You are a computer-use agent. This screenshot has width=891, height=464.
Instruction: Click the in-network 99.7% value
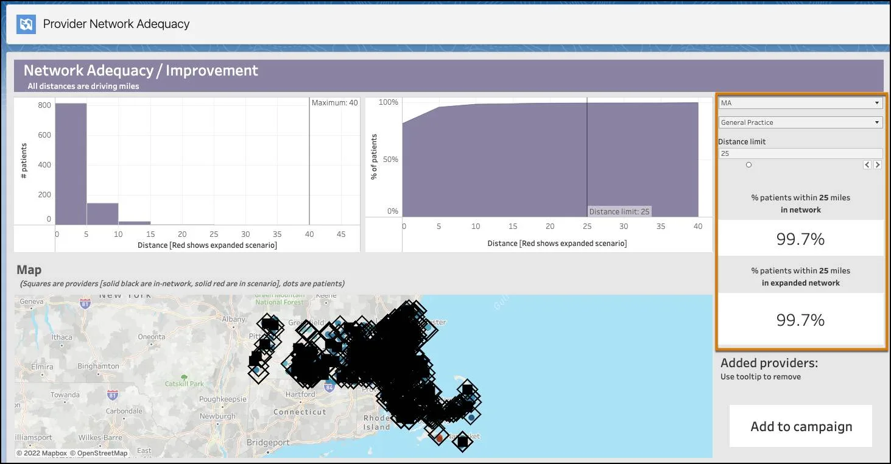coord(800,239)
